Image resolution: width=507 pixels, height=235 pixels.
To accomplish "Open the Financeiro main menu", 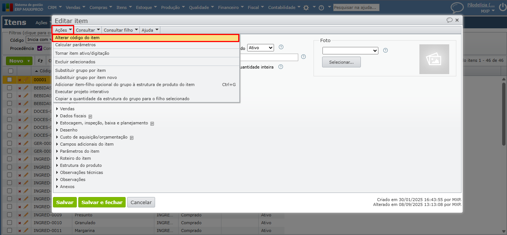I will coord(231,7).
